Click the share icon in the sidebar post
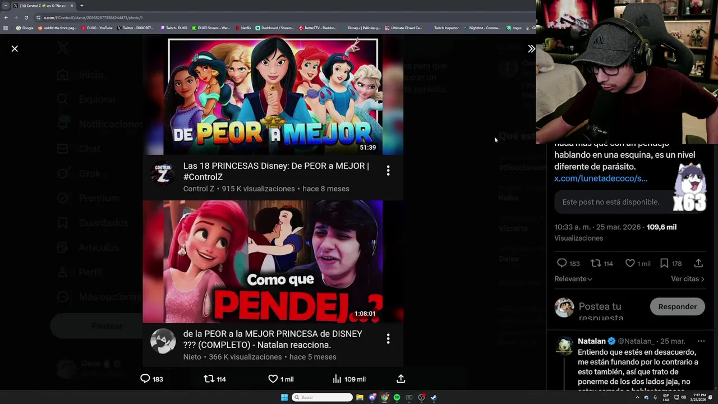This screenshot has height=404, width=718. pyautogui.click(x=698, y=263)
